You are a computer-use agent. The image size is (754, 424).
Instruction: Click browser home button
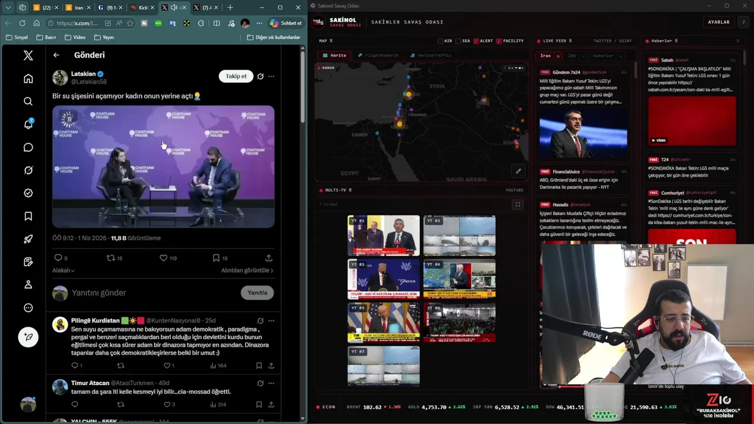[36, 23]
